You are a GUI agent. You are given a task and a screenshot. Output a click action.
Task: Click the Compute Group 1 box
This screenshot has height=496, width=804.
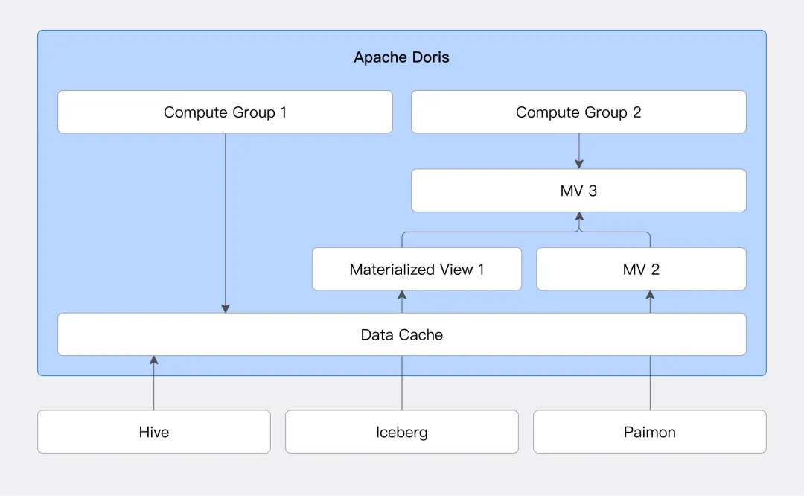tap(225, 112)
